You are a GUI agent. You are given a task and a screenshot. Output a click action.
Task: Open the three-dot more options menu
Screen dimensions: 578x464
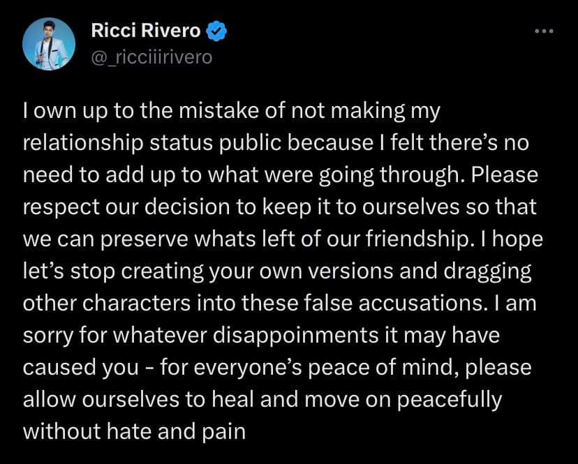click(x=543, y=31)
